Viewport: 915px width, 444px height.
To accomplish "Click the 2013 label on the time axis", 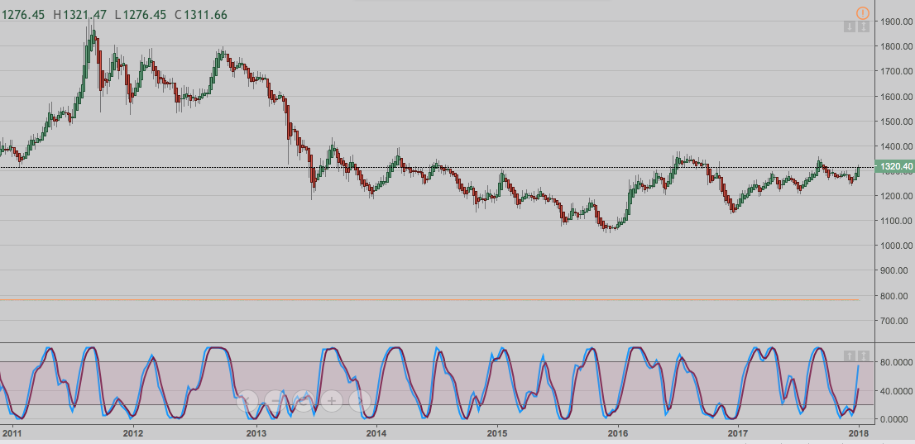I will [x=256, y=433].
